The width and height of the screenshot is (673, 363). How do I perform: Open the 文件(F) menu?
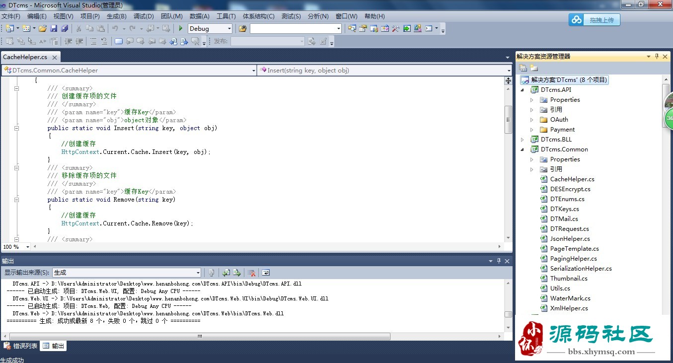point(11,16)
